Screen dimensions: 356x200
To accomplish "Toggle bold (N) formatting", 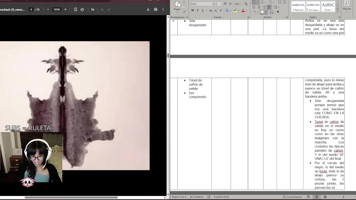I will point(192,10).
